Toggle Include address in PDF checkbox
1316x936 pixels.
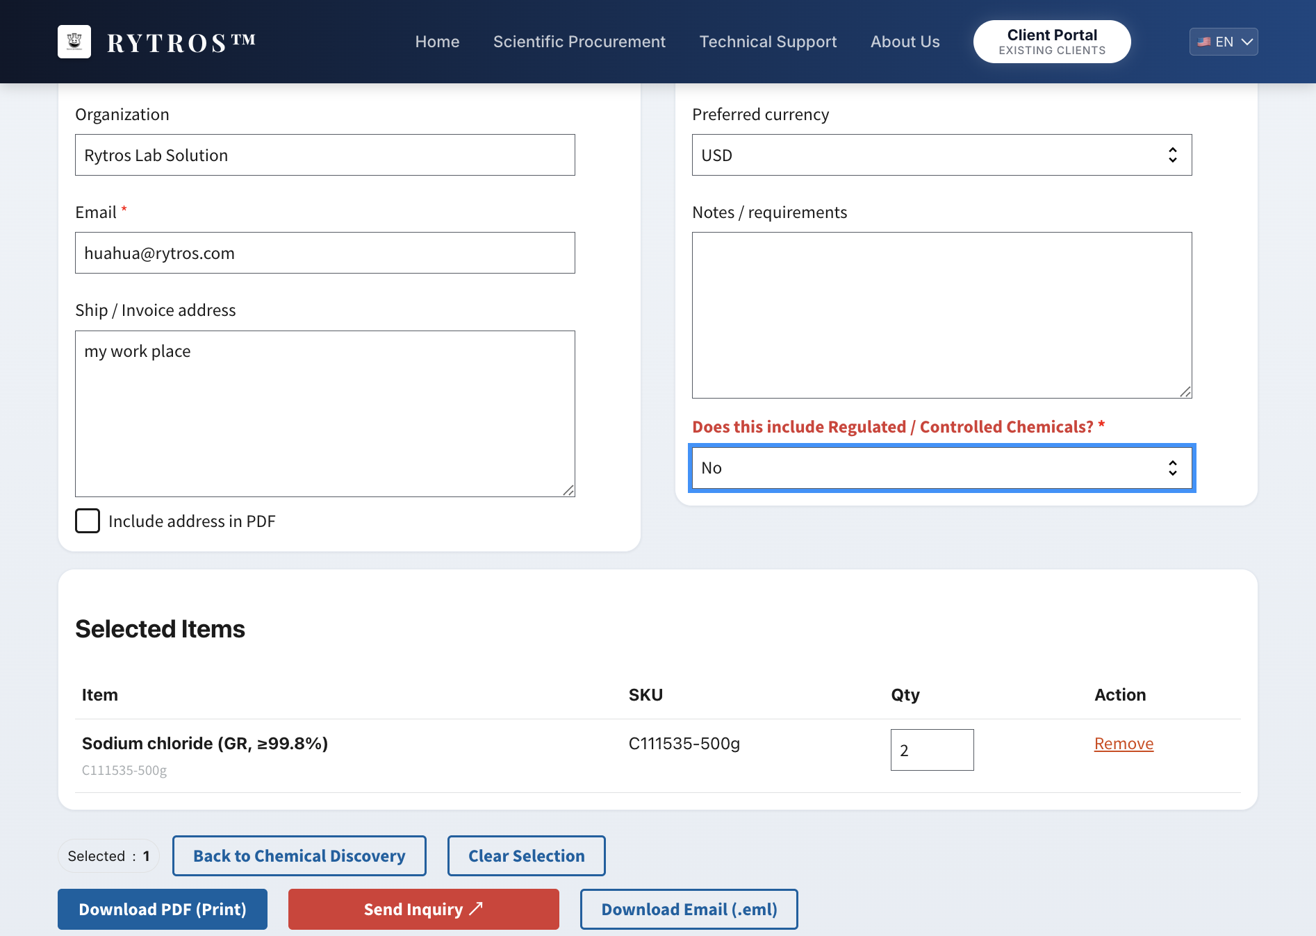(x=88, y=521)
